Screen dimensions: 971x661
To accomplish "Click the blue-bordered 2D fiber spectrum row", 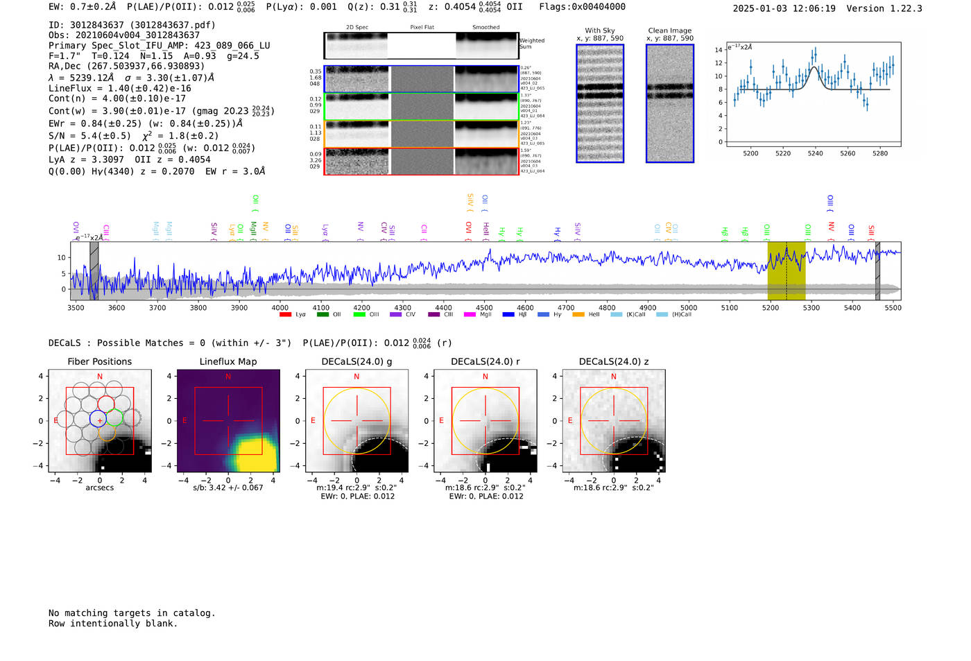I will tap(422, 79).
